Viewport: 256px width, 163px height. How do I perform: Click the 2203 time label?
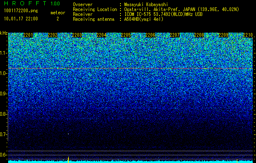tap(77, 35)
